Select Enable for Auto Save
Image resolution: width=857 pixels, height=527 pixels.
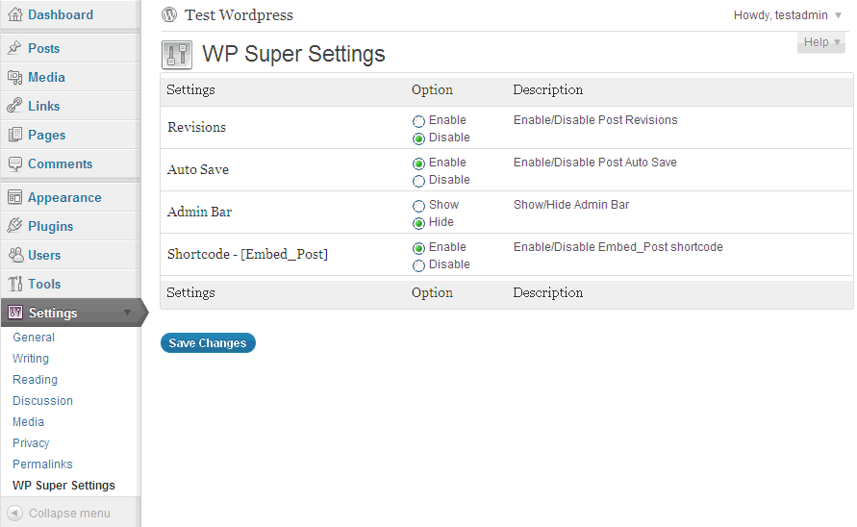418,163
